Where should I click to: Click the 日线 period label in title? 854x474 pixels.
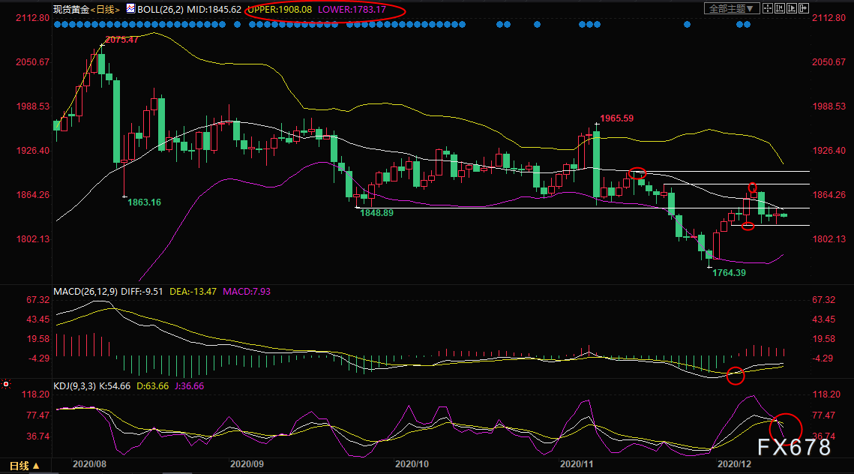pos(106,9)
